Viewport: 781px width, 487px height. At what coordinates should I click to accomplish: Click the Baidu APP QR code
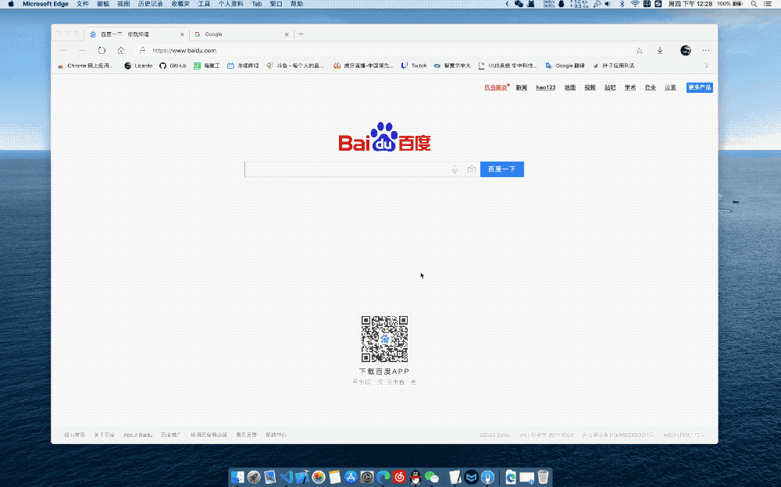384,339
